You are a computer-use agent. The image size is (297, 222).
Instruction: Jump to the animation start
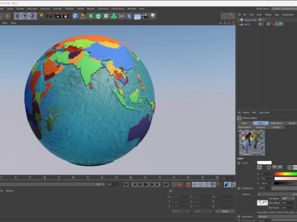(x=126, y=184)
